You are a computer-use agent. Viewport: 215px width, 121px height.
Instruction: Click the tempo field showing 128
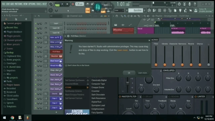79,4
